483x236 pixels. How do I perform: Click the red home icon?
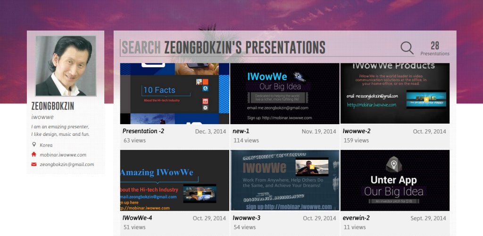[33, 155]
